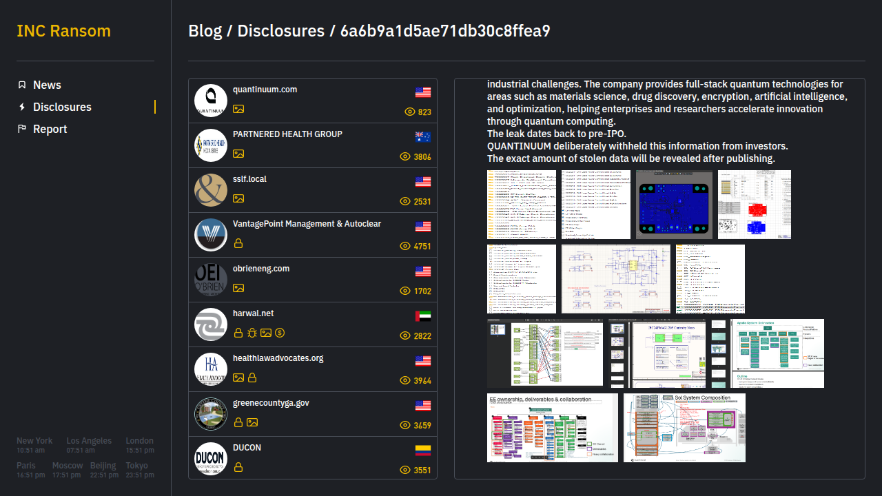The width and height of the screenshot is (882, 496).
Task: Click the image icon under quantinuum.com
Action: [238, 109]
